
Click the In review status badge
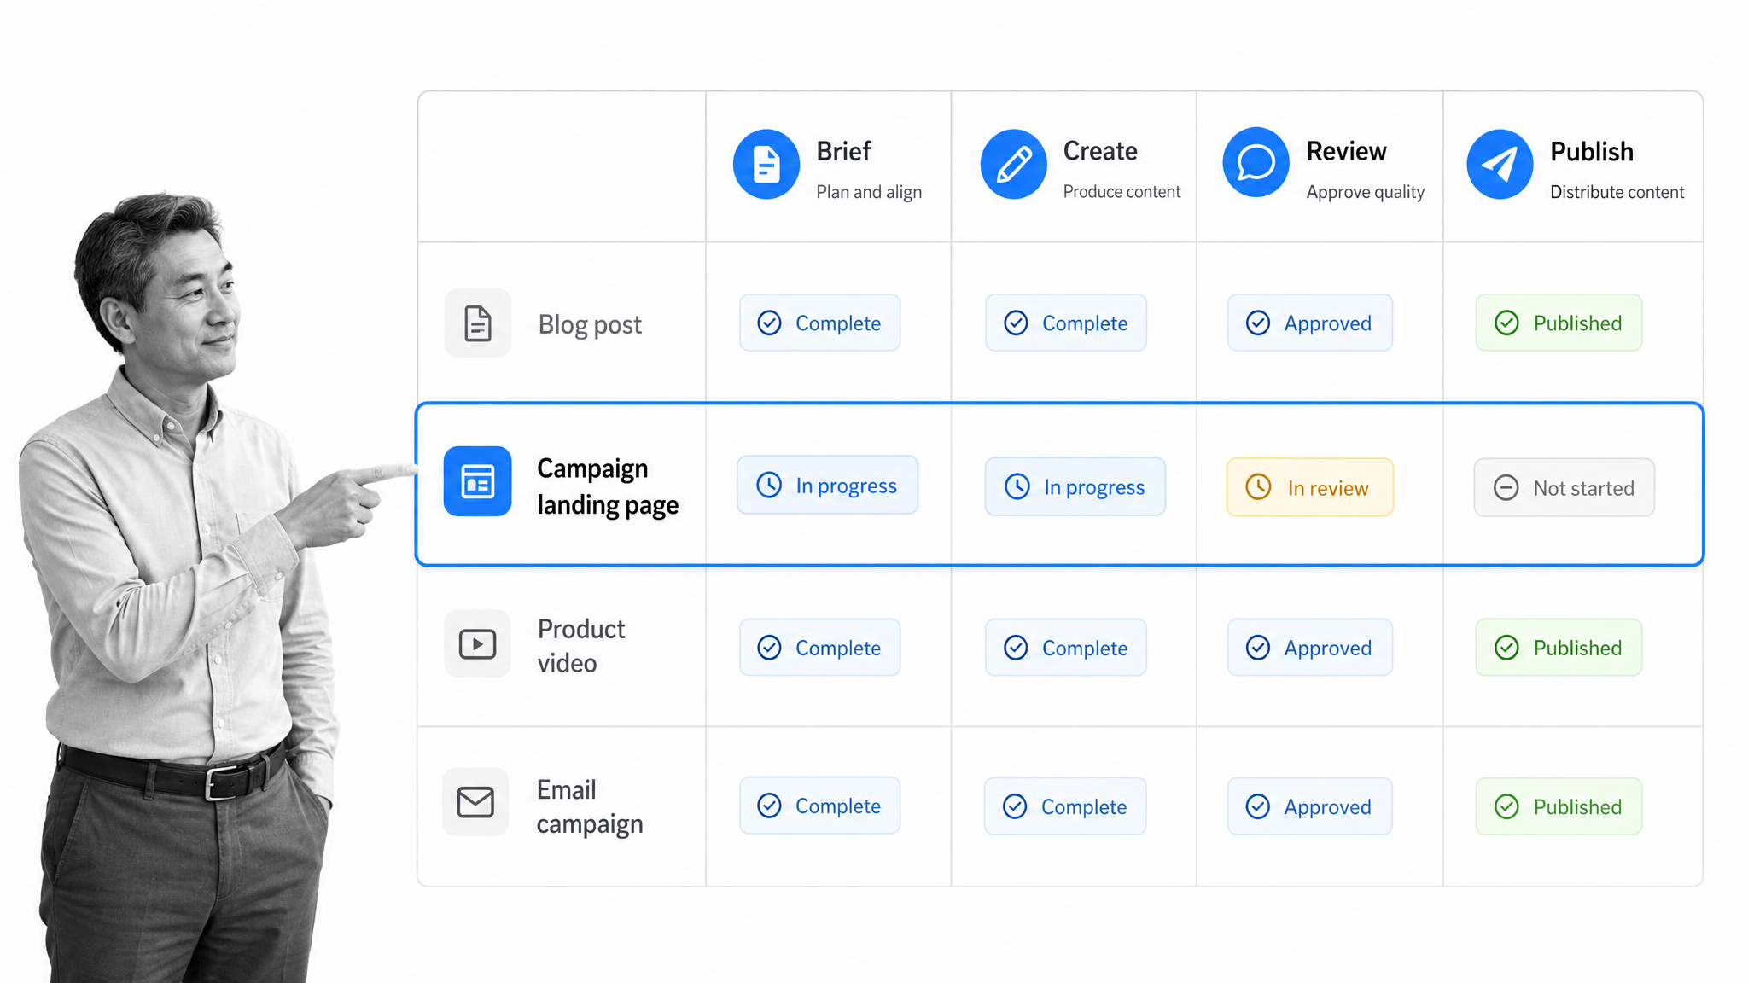pyautogui.click(x=1310, y=487)
